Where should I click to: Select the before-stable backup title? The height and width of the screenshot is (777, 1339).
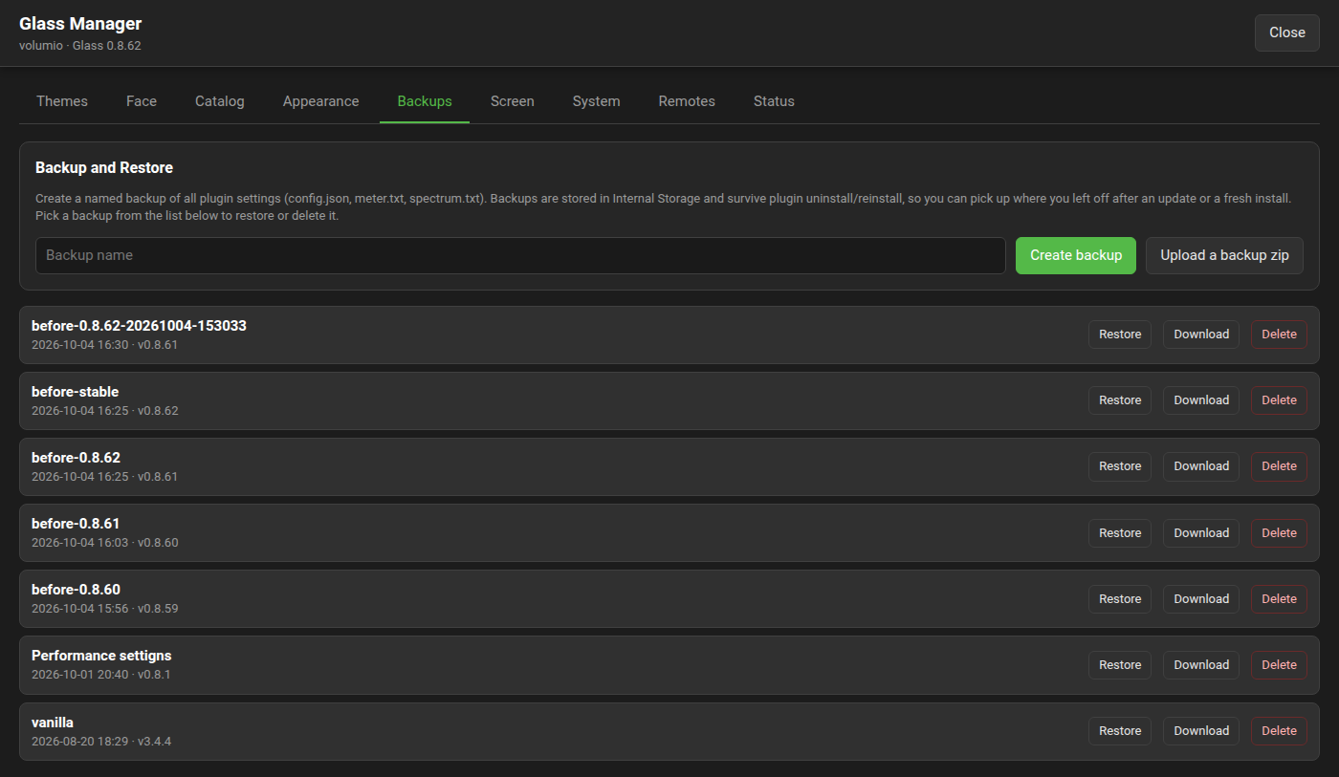click(76, 392)
